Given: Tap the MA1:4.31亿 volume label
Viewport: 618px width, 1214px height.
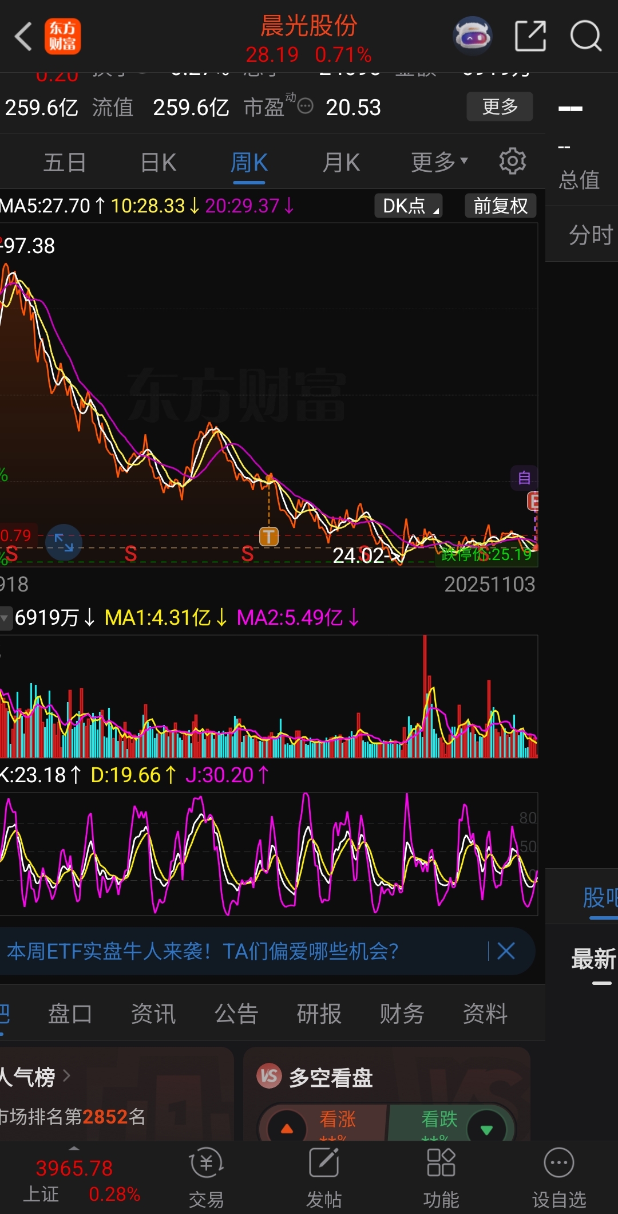Looking at the screenshot, I should tap(166, 618).
